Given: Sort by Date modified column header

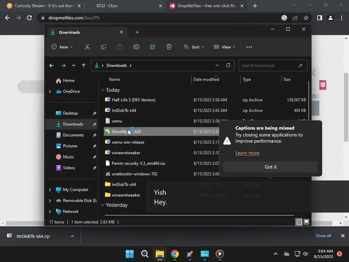Looking at the screenshot, I should tap(206, 79).
